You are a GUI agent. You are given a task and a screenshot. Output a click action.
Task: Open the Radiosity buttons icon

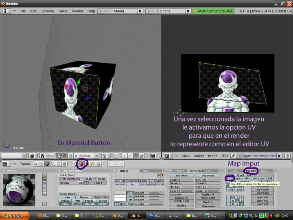click(93, 164)
